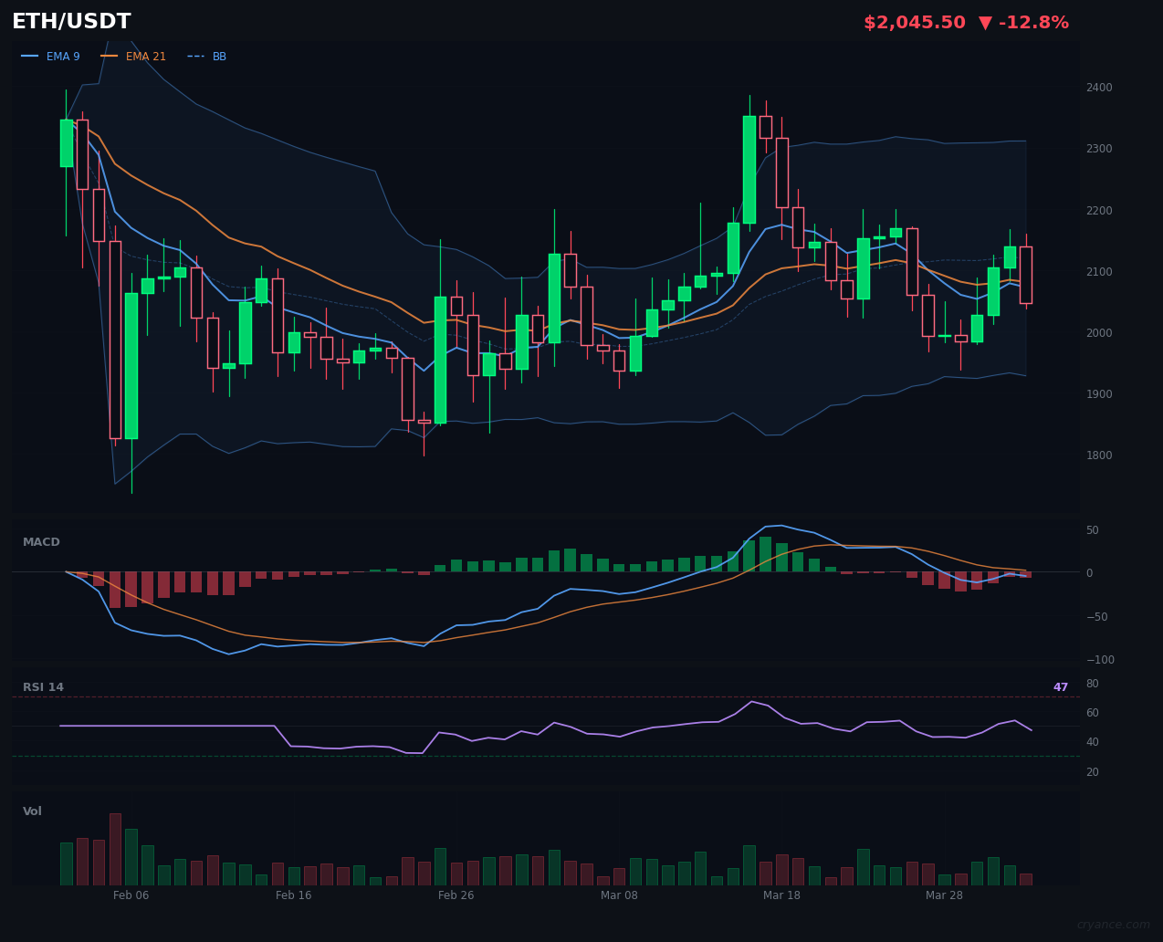The image size is (1163, 942).
Task: Click the $2,045.50 price display
Action: click(x=914, y=22)
